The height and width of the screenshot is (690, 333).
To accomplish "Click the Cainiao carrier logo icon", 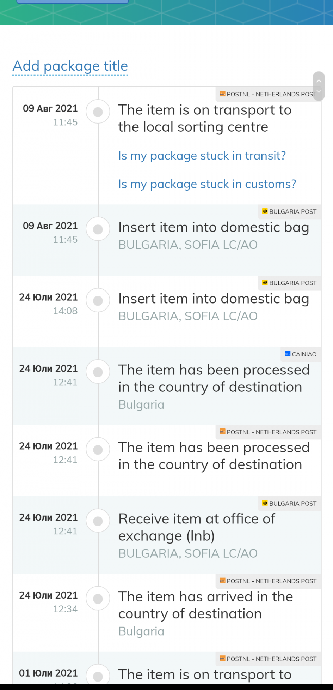I will (x=288, y=354).
